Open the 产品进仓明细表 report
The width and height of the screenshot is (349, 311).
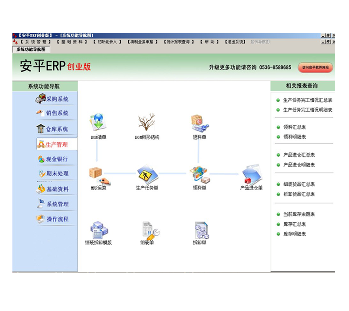[x=299, y=165]
